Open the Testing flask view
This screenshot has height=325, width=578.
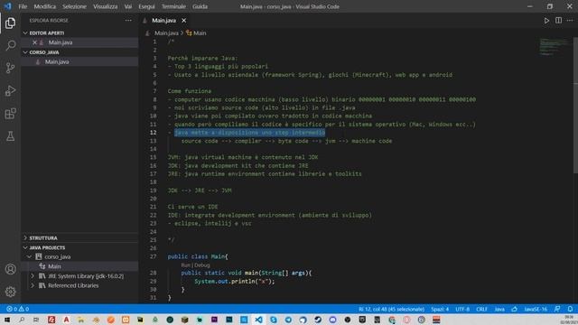coord(10,136)
